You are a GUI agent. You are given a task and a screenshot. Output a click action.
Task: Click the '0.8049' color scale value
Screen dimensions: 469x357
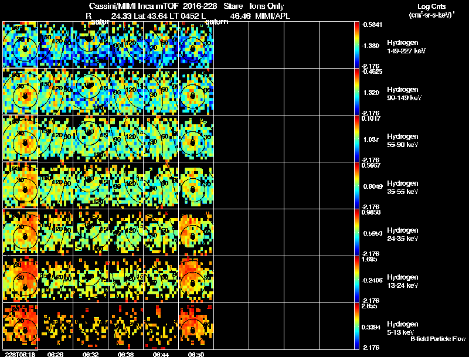pos(373,186)
